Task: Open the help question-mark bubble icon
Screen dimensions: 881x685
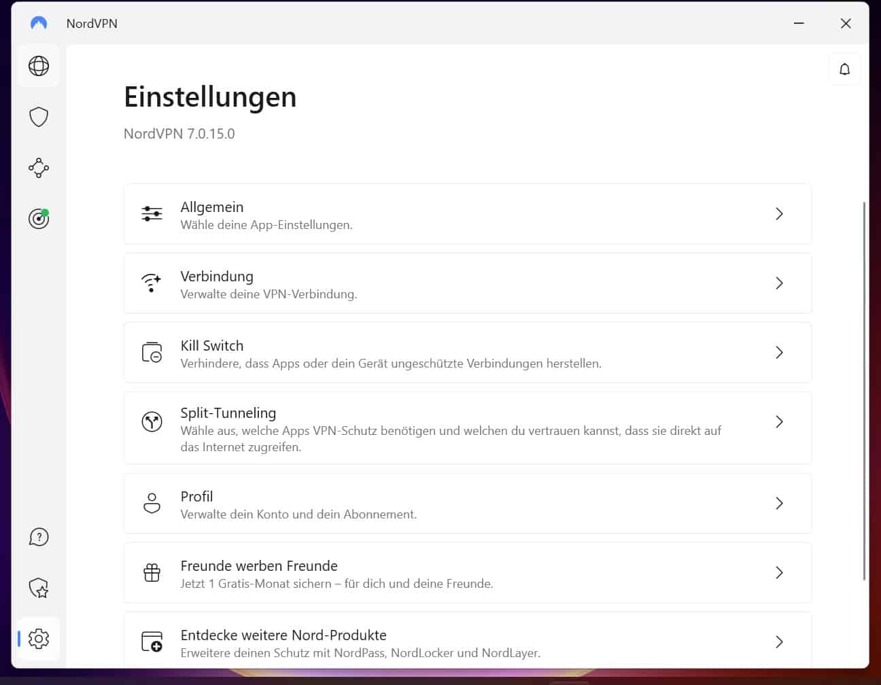Action: click(39, 538)
